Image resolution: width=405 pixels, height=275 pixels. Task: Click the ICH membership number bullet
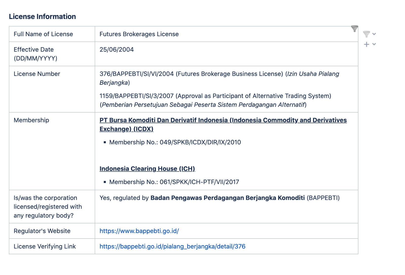[x=174, y=182]
